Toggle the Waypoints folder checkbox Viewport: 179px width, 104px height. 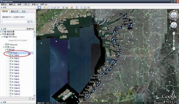(6, 44)
